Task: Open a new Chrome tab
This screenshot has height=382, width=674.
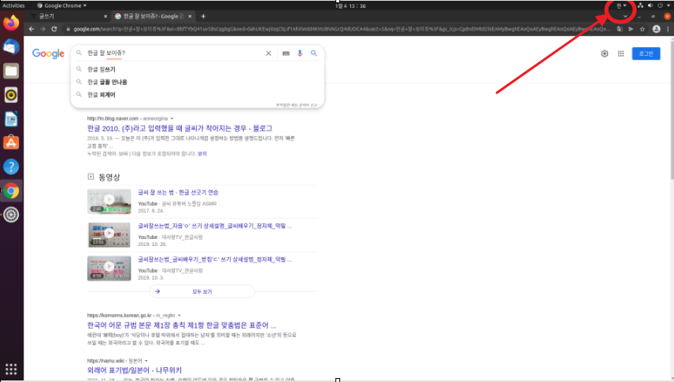Action: [x=203, y=17]
